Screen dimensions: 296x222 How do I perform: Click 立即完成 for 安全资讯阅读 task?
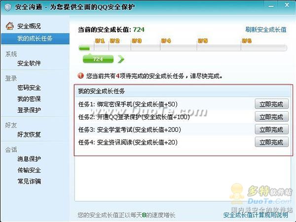coord(271,142)
